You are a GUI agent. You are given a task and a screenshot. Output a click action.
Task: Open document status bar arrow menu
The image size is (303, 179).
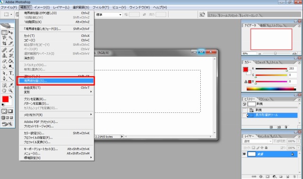[x=122, y=136]
